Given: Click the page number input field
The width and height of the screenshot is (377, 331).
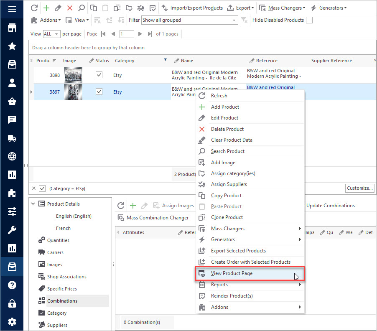Looking at the screenshot, I should pos(127,34).
